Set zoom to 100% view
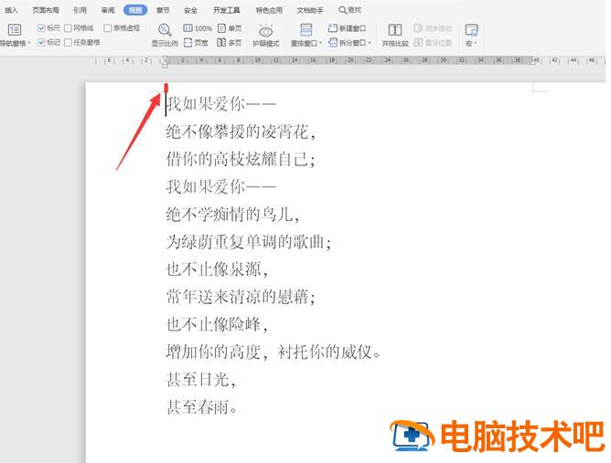 coord(198,28)
